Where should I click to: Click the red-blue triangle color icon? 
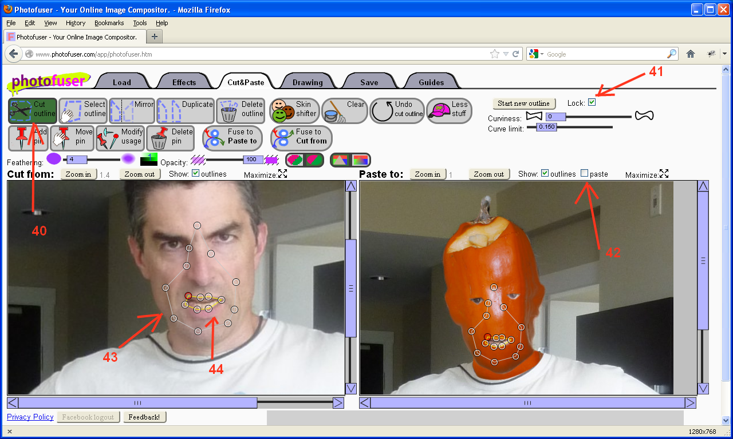coord(341,159)
